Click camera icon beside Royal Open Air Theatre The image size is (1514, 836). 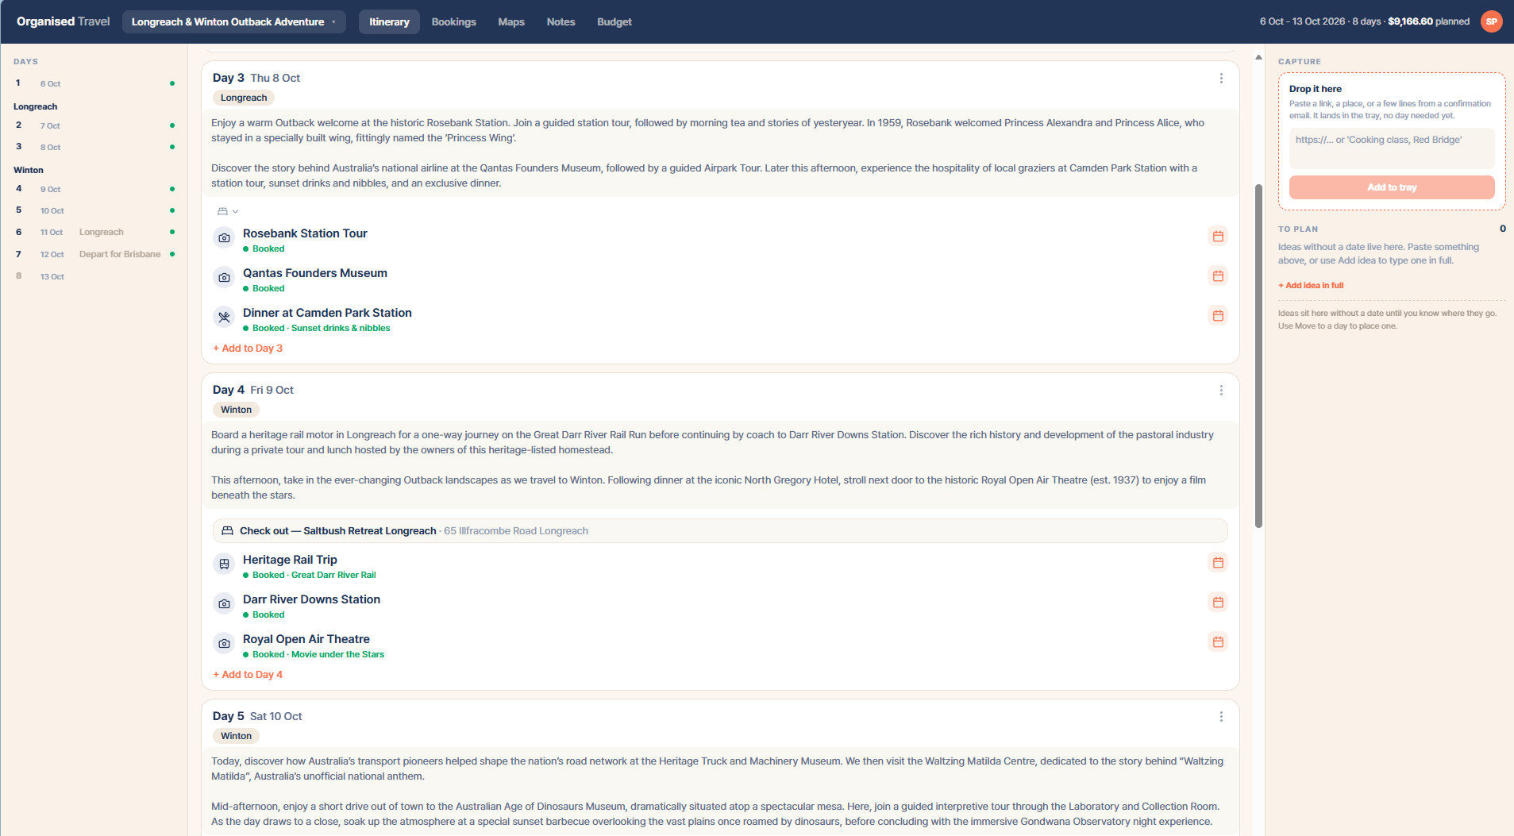click(225, 644)
